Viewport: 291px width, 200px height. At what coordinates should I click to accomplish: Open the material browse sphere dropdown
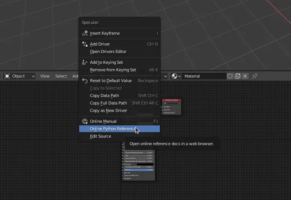(176, 76)
